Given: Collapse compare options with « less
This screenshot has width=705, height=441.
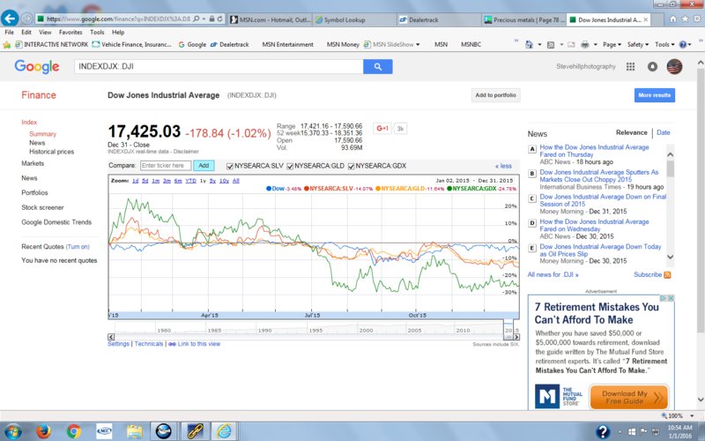Looking at the screenshot, I should (x=503, y=166).
